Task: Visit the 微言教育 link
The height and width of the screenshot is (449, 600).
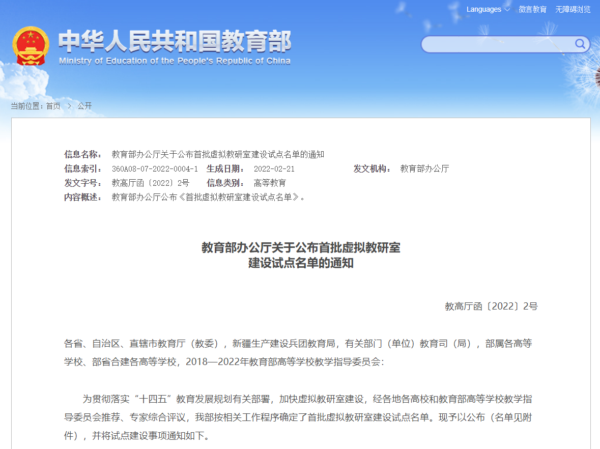Action: coord(533,9)
